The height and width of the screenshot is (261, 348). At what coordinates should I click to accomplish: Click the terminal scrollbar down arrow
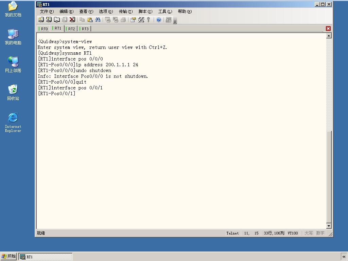point(329,226)
